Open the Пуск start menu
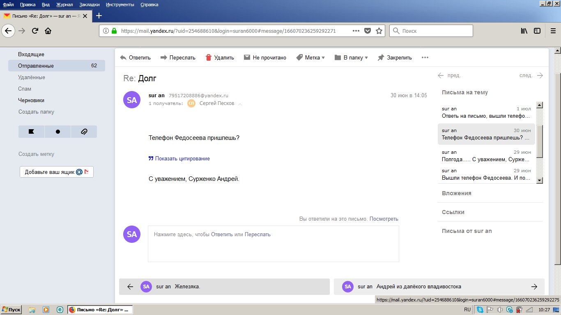Viewport: 561px width, 315px height. [11, 310]
